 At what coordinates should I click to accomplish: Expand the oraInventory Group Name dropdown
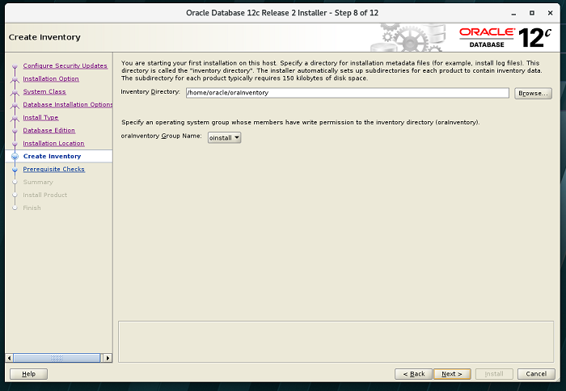coord(225,137)
